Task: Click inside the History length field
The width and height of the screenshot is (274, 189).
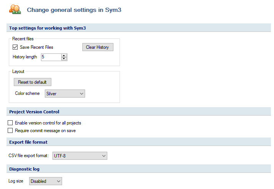Action: [51, 57]
